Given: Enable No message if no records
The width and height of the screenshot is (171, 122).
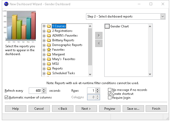Looking at the screenshot, I should [110, 90].
